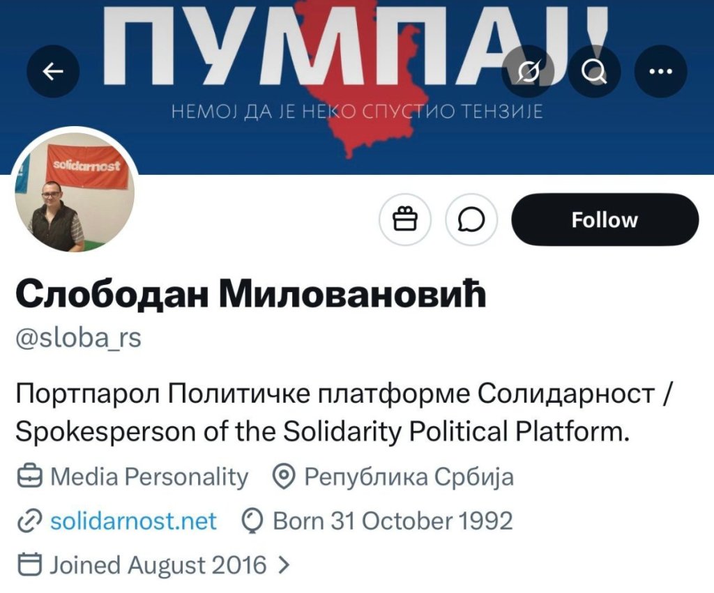Screen dimensions: 714x593
Task: Open direct message via chat bubble icon
Action: click(x=471, y=220)
